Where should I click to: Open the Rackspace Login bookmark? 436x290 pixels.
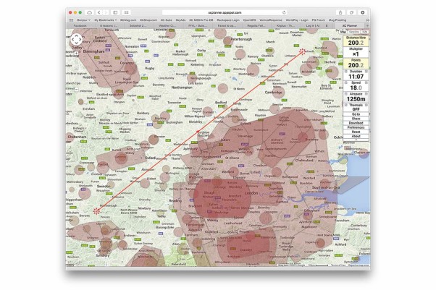tap(228, 20)
